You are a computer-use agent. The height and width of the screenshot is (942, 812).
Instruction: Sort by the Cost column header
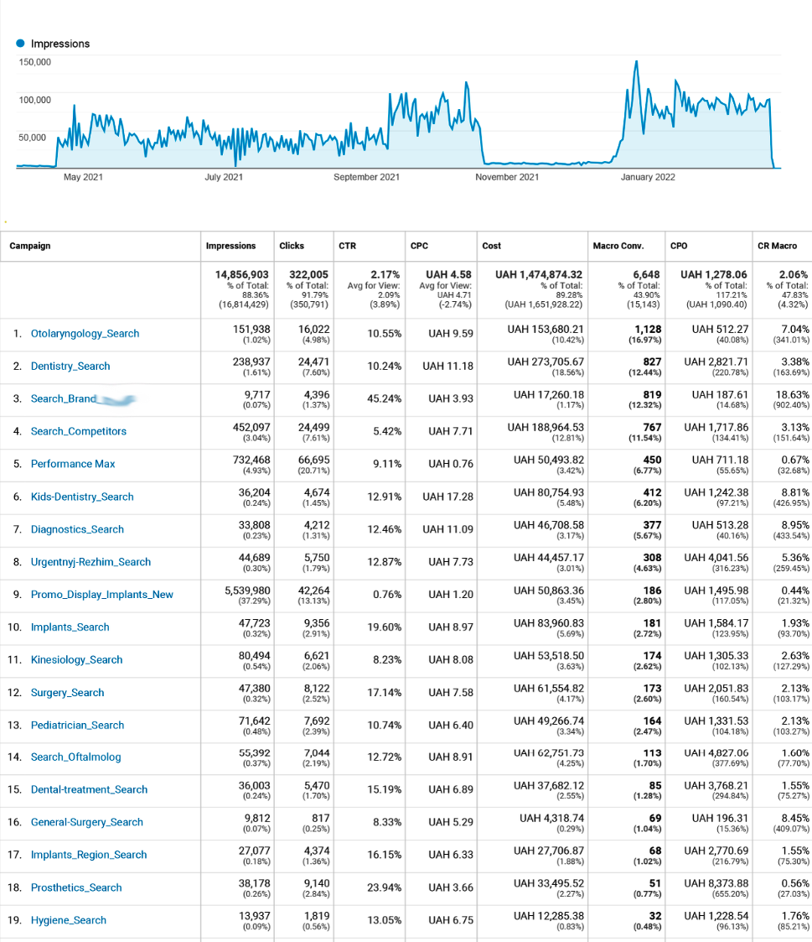pos(492,246)
